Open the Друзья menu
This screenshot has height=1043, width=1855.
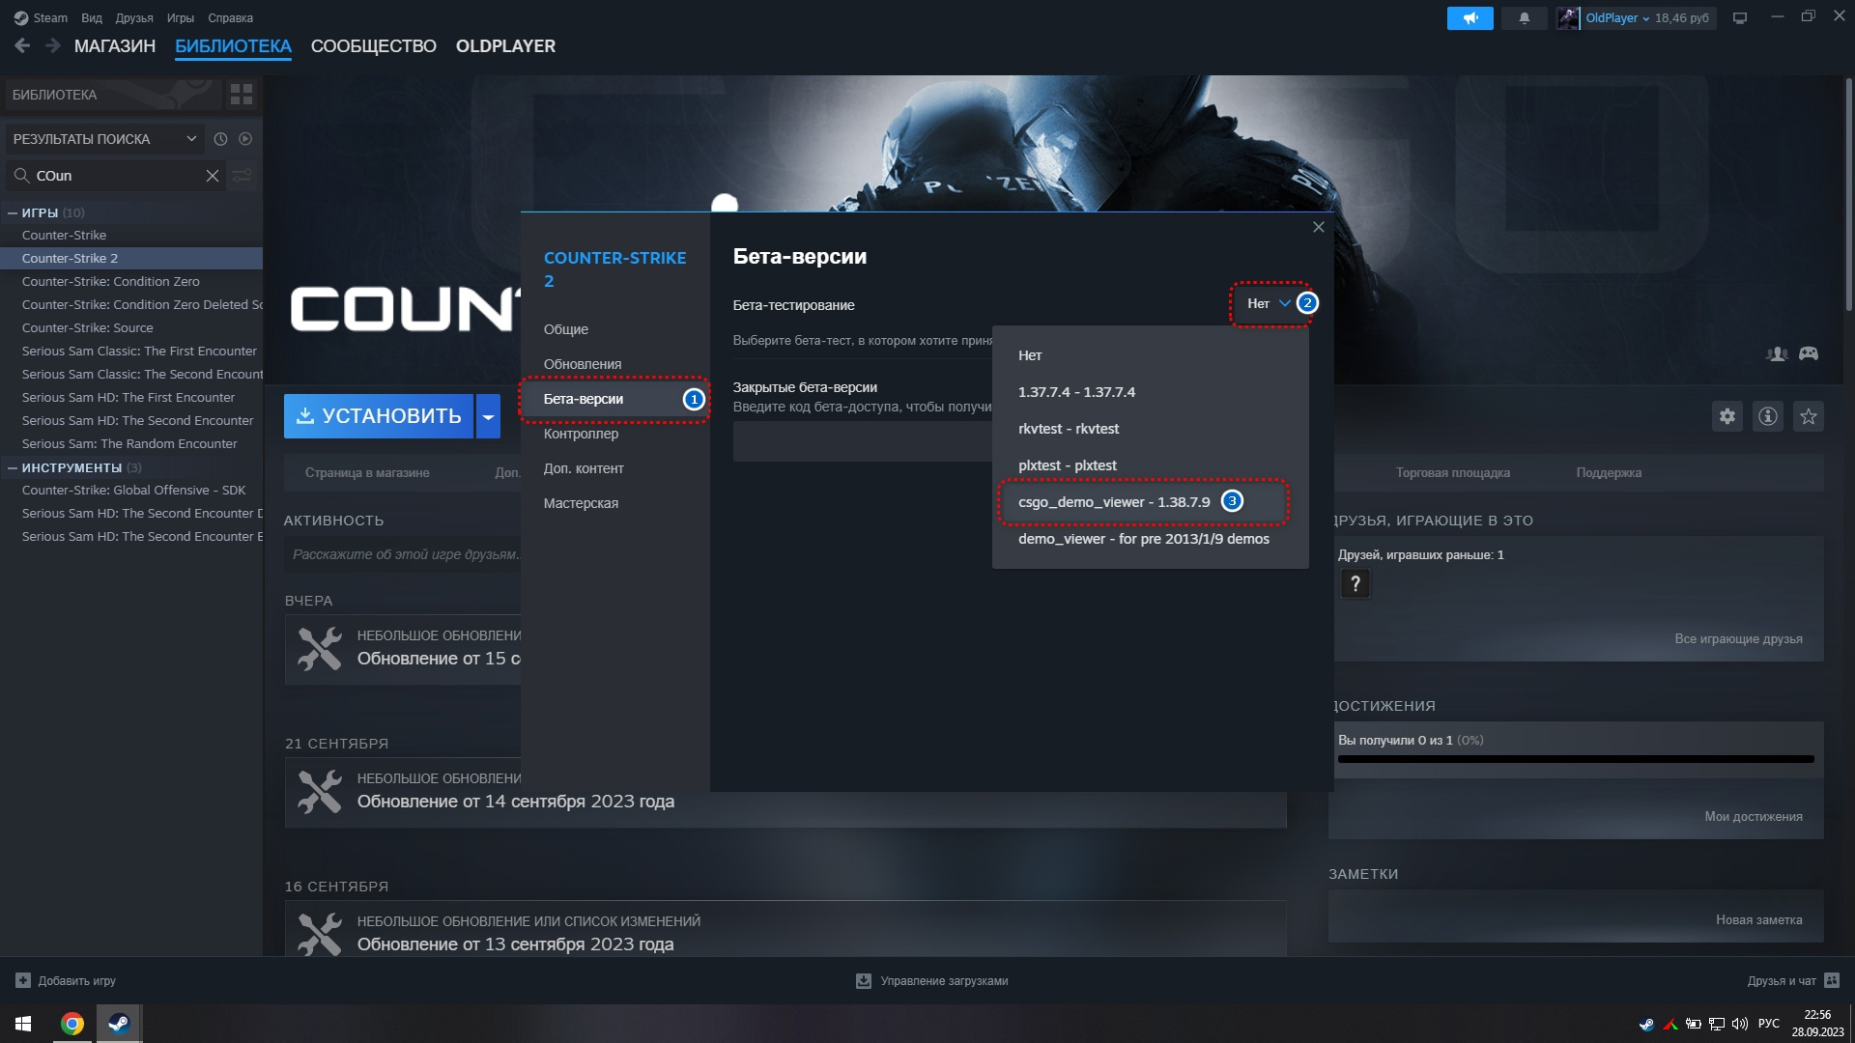pos(134,18)
